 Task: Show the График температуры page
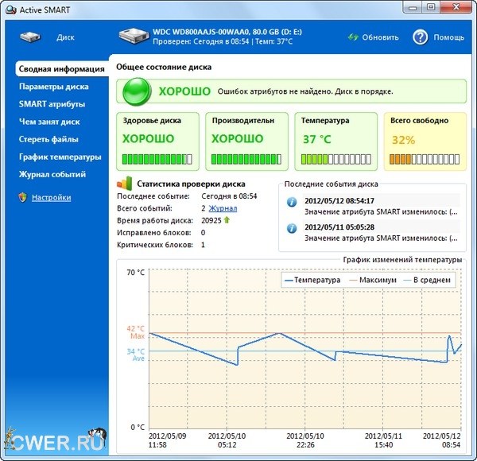tap(60, 157)
